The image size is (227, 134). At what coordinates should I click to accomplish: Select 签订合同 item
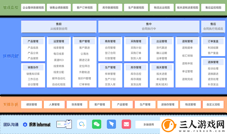[110, 53]
